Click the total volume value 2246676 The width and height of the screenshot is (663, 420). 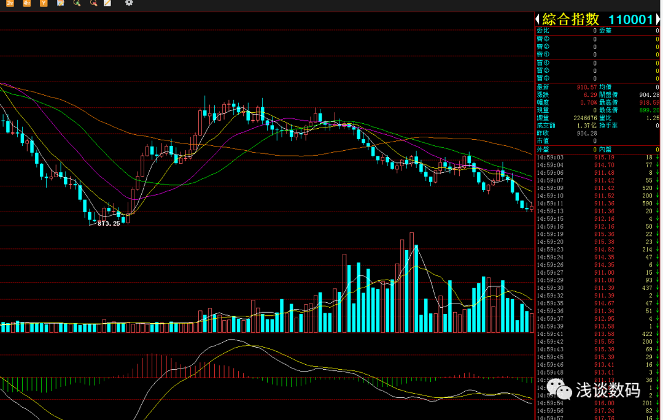[585, 118]
